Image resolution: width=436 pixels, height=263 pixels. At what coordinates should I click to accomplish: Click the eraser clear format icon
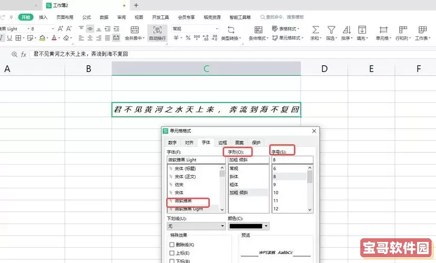tap(66, 38)
